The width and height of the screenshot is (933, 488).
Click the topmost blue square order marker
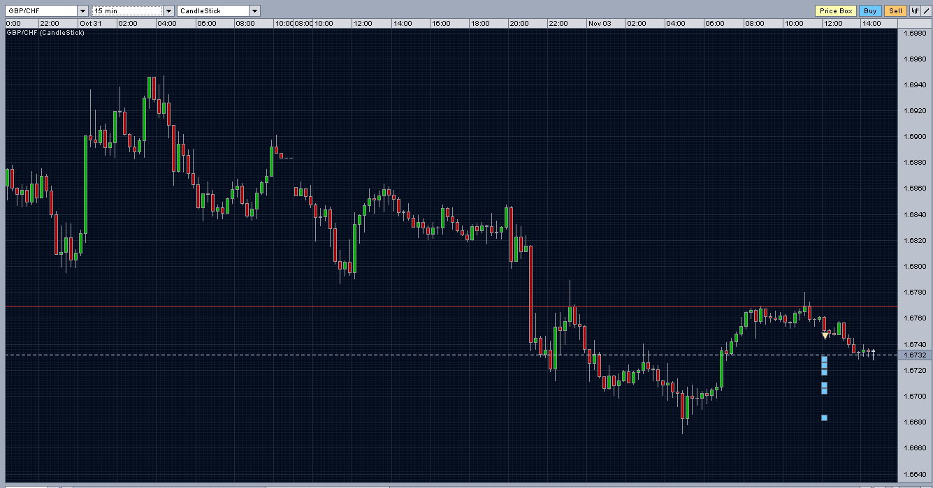click(x=825, y=359)
